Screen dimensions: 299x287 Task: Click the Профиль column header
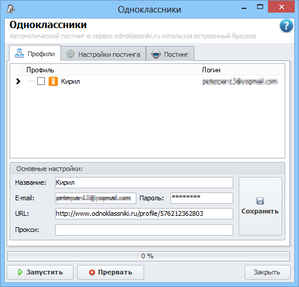point(110,70)
